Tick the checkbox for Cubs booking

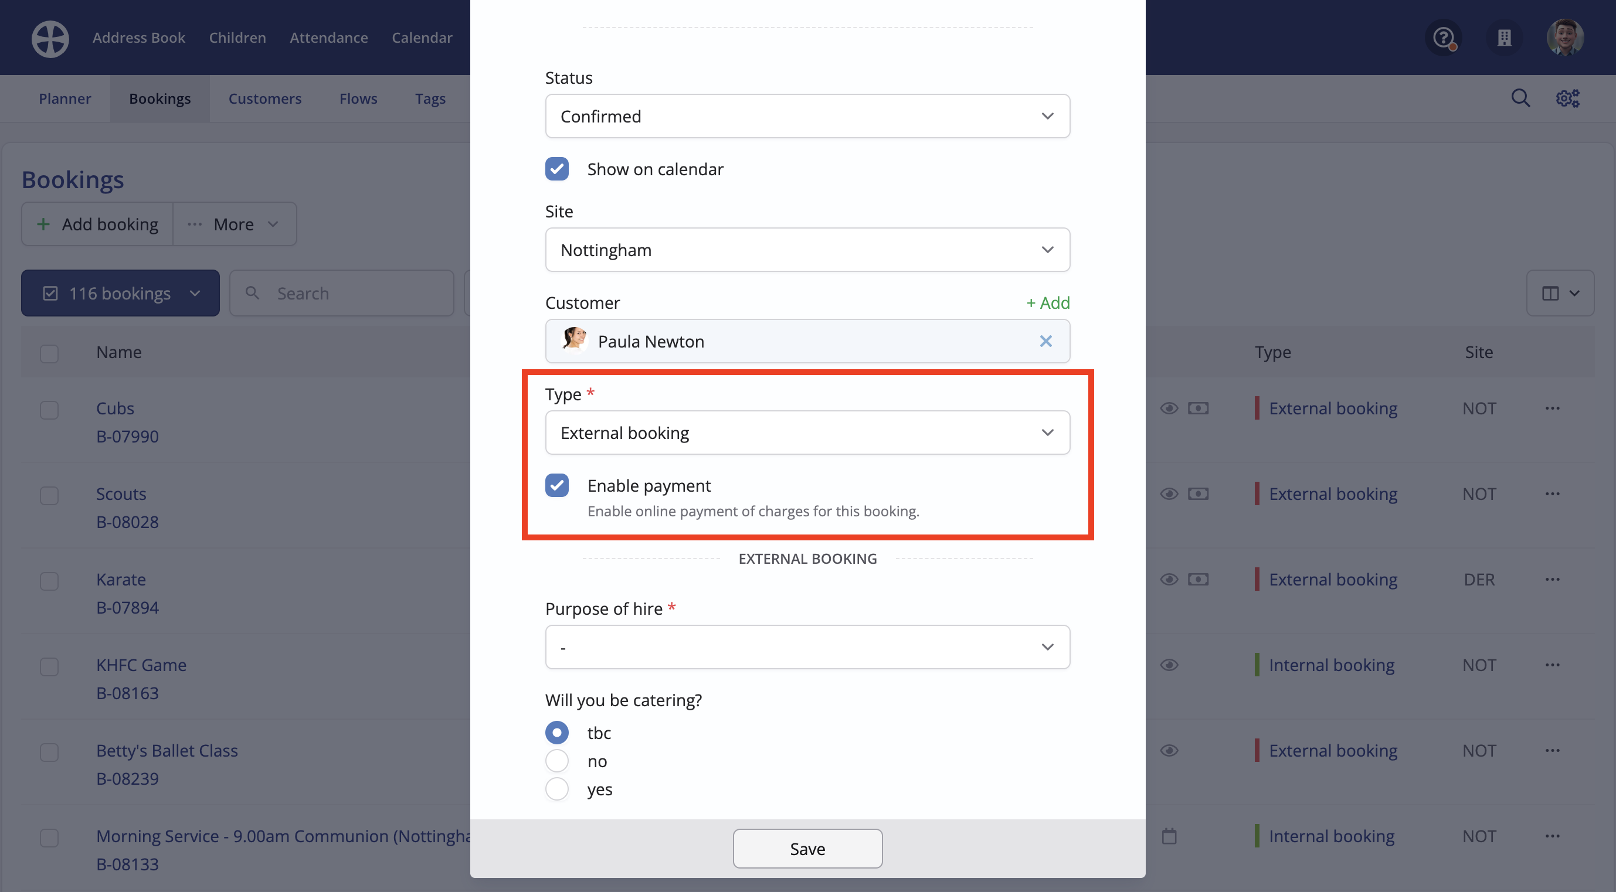pos(49,410)
